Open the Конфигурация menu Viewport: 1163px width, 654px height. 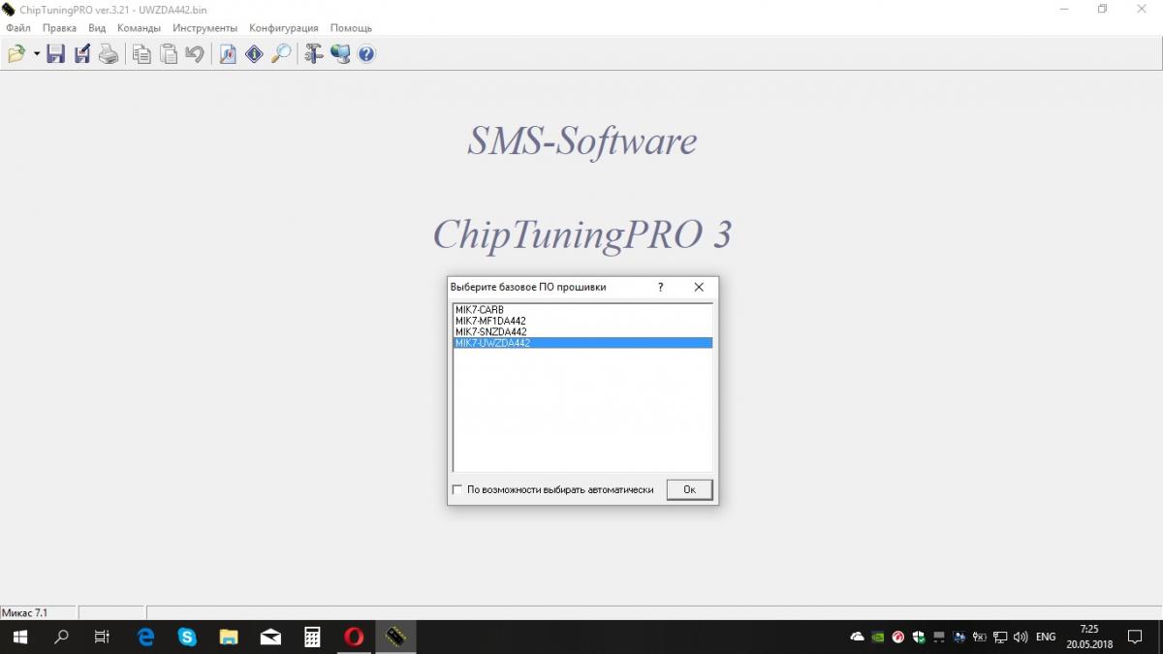pos(284,28)
